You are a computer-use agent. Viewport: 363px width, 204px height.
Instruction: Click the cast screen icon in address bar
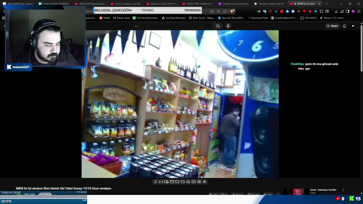[x=212, y=11]
